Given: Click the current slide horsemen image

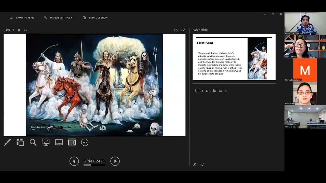Looking at the screenshot, I should coord(94,85).
